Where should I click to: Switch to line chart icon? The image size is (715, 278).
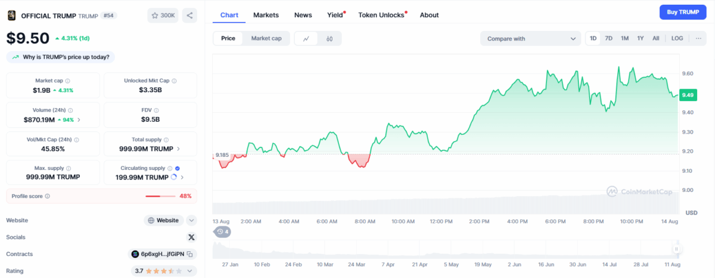[306, 39]
